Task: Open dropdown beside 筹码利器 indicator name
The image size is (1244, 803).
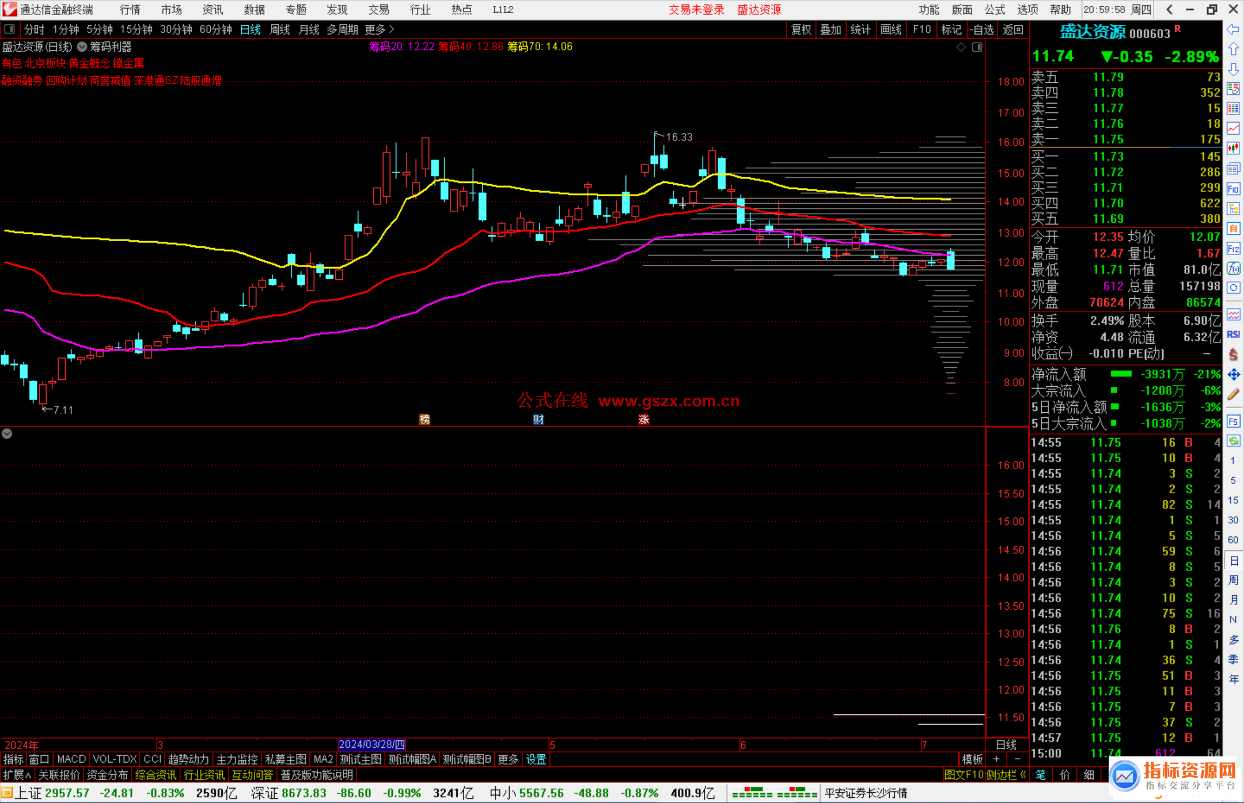Action: (82, 47)
